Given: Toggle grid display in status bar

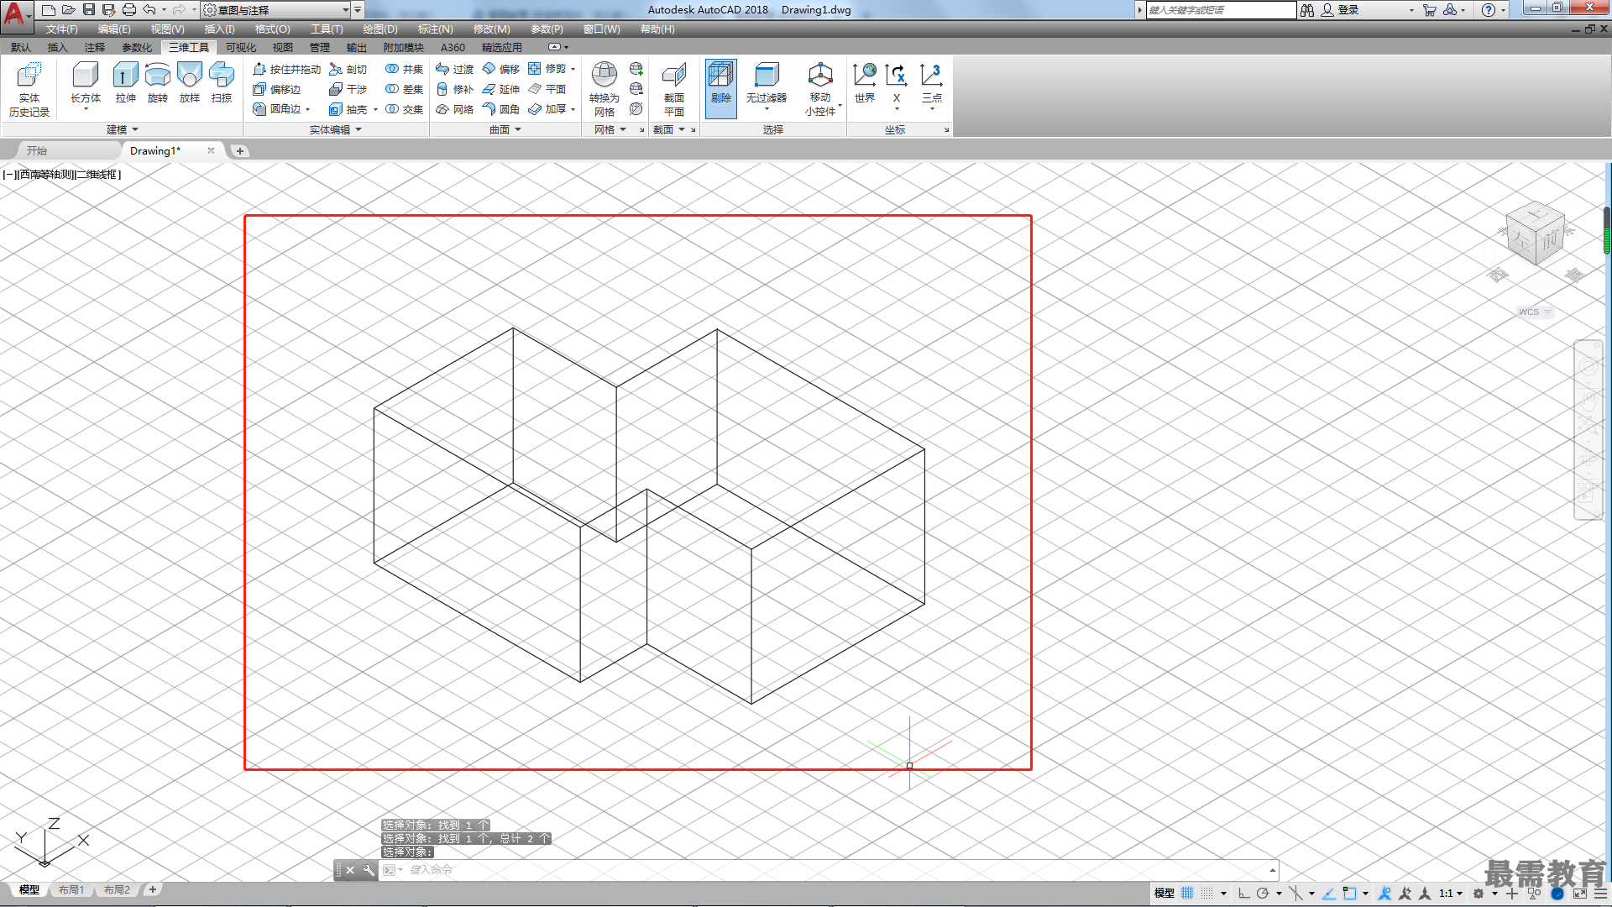Looking at the screenshot, I should point(1187,894).
